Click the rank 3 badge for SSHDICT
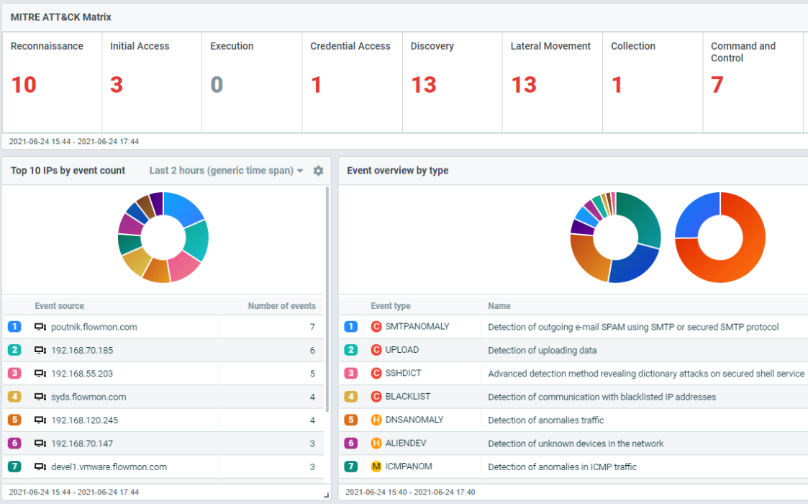This screenshot has width=808, height=504. [350, 373]
